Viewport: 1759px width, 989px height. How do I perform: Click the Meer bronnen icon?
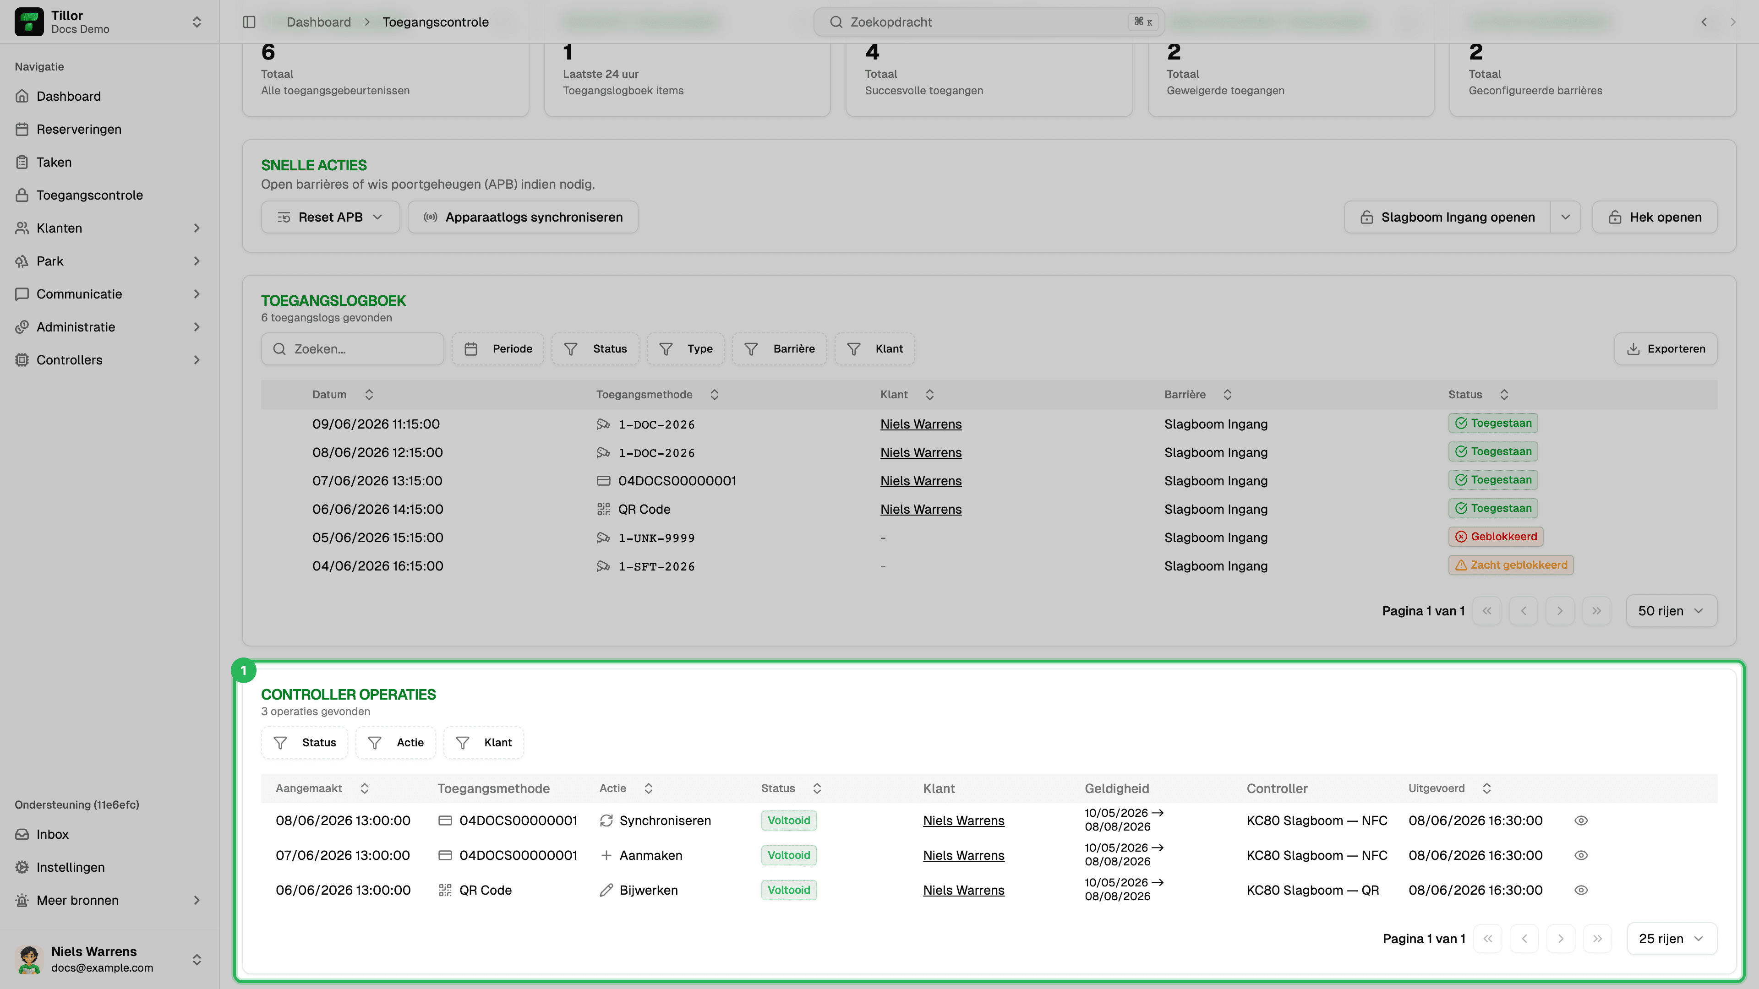tap(22, 900)
